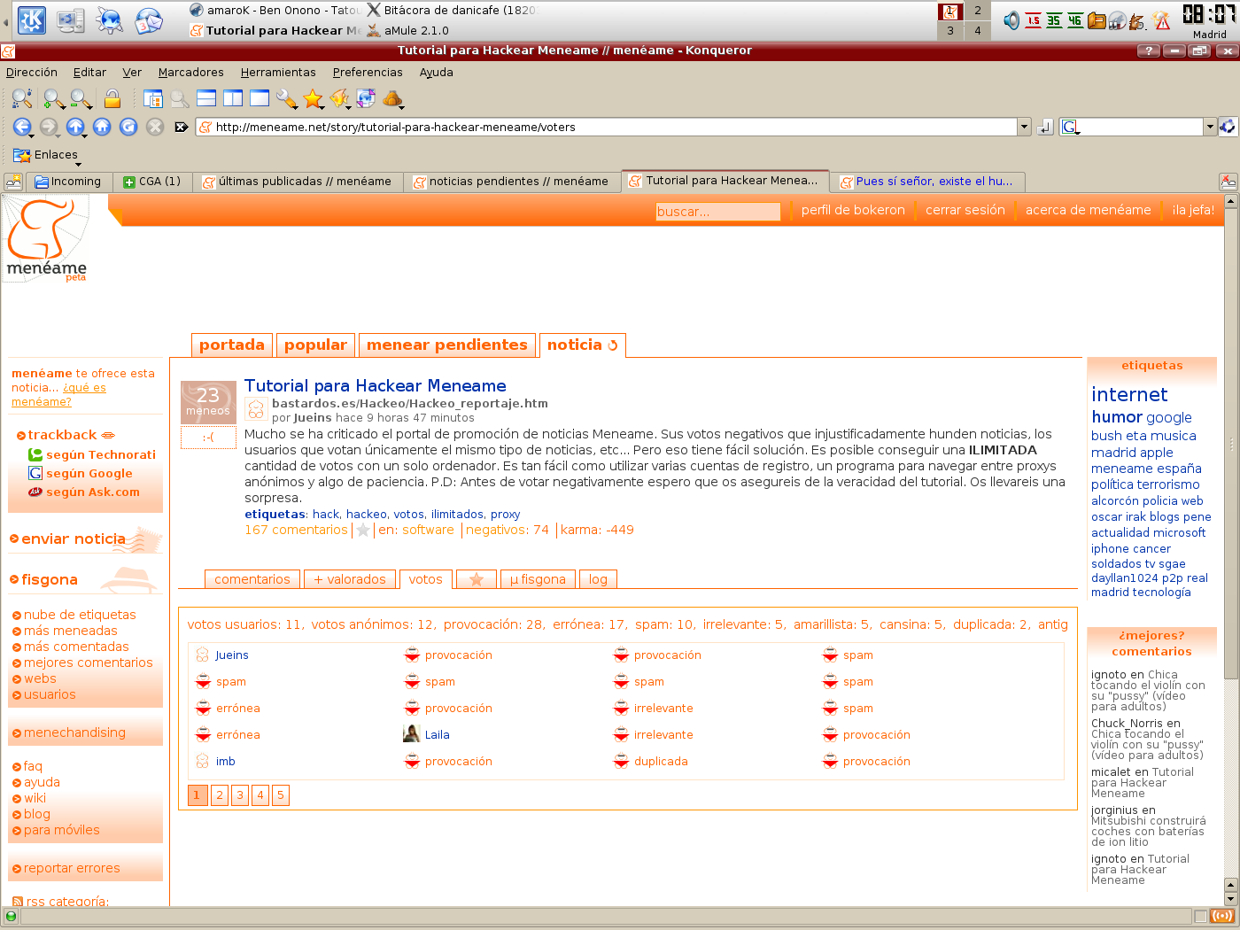This screenshot has width=1240, height=930.
Task: Open the URL history dropdown arrow
Action: click(x=1024, y=128)
